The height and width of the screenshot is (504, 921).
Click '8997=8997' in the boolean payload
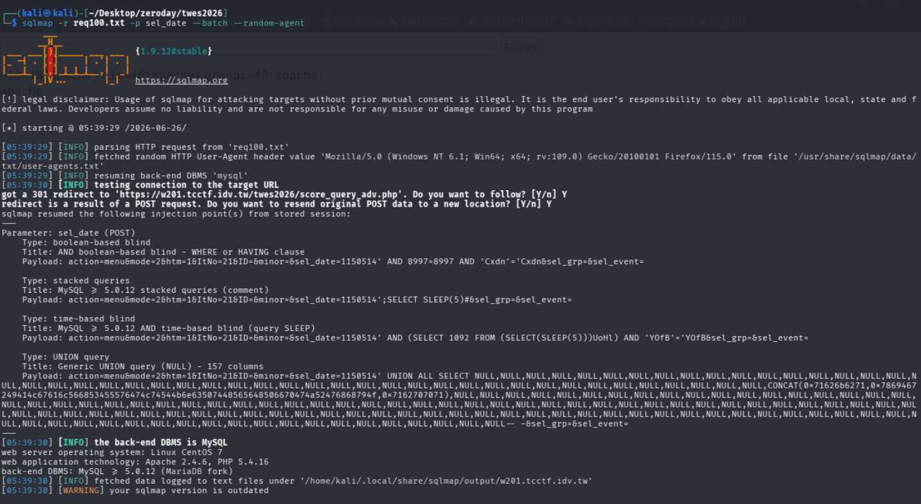(x=432, y=262)
